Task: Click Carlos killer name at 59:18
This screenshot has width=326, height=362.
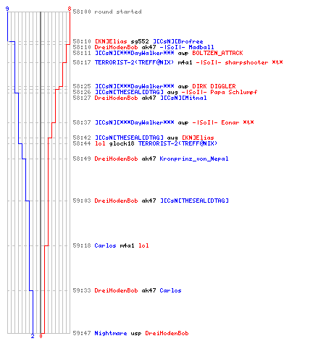Action: tap(105, 245)
